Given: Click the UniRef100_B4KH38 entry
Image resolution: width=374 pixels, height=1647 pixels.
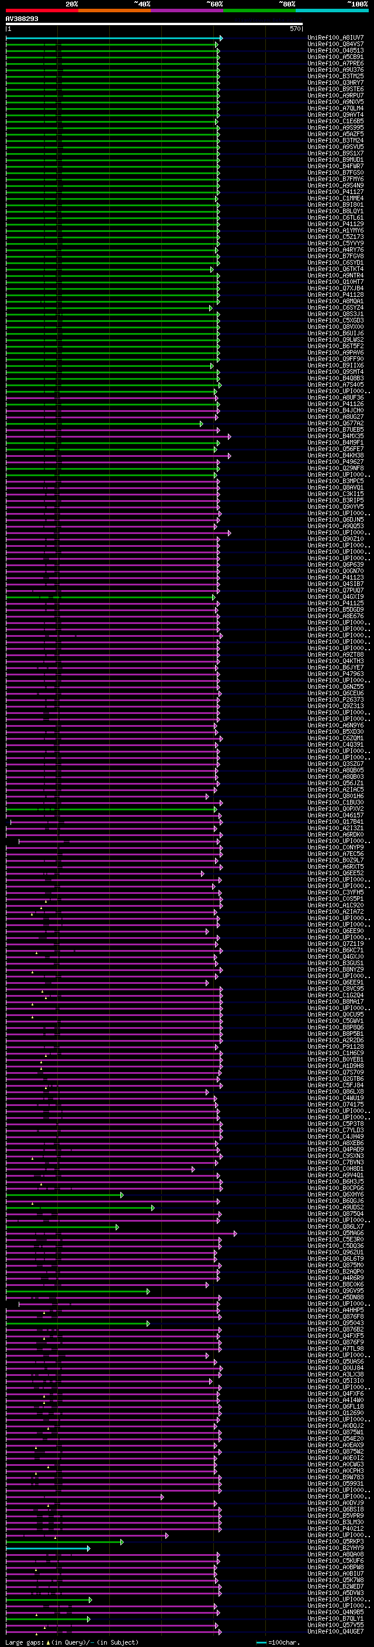Looking at the screenshot, I should (335, 455).
